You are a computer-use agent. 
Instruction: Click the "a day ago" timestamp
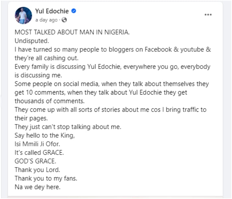pyautogui.click(x=46, y=20)
